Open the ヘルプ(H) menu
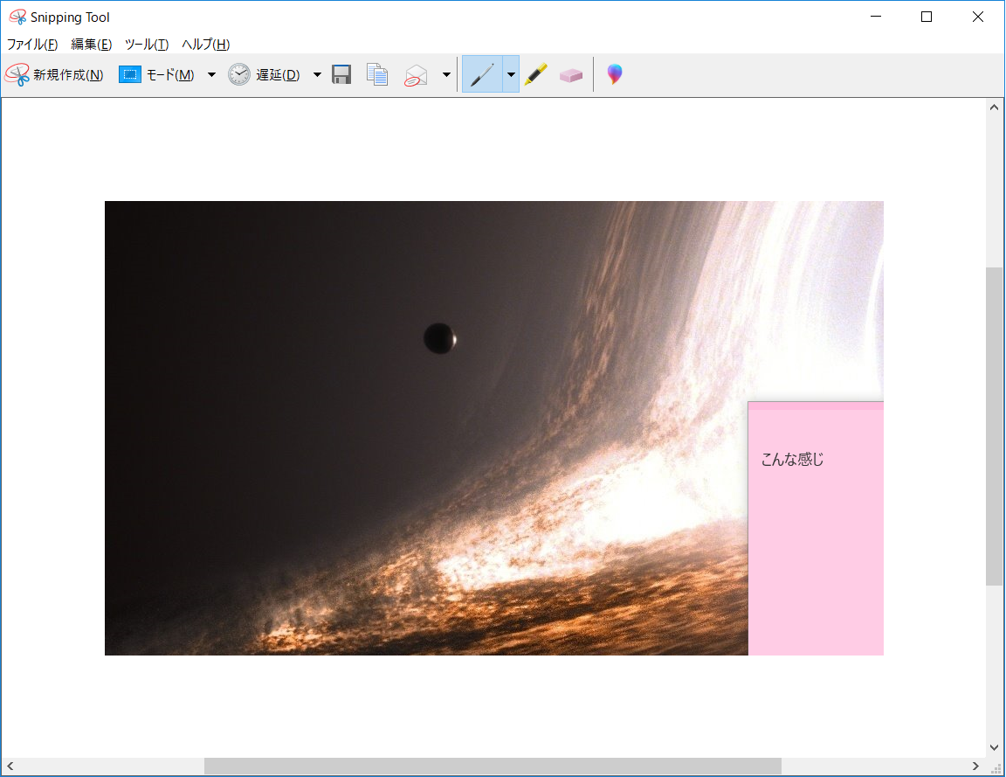Screen dimensions: 1006x777 [205, 45]
